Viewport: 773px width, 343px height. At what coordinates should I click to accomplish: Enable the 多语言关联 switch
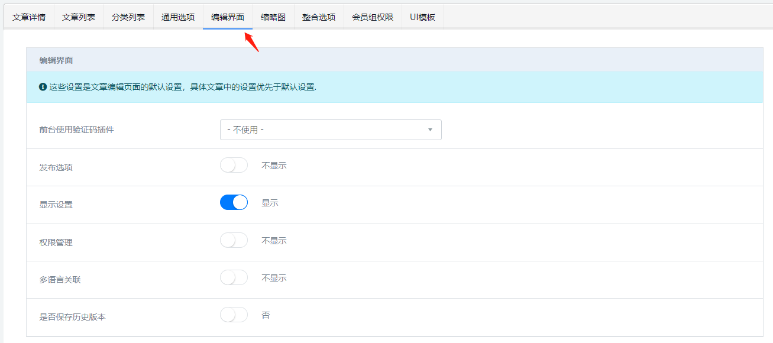[234, 278]
